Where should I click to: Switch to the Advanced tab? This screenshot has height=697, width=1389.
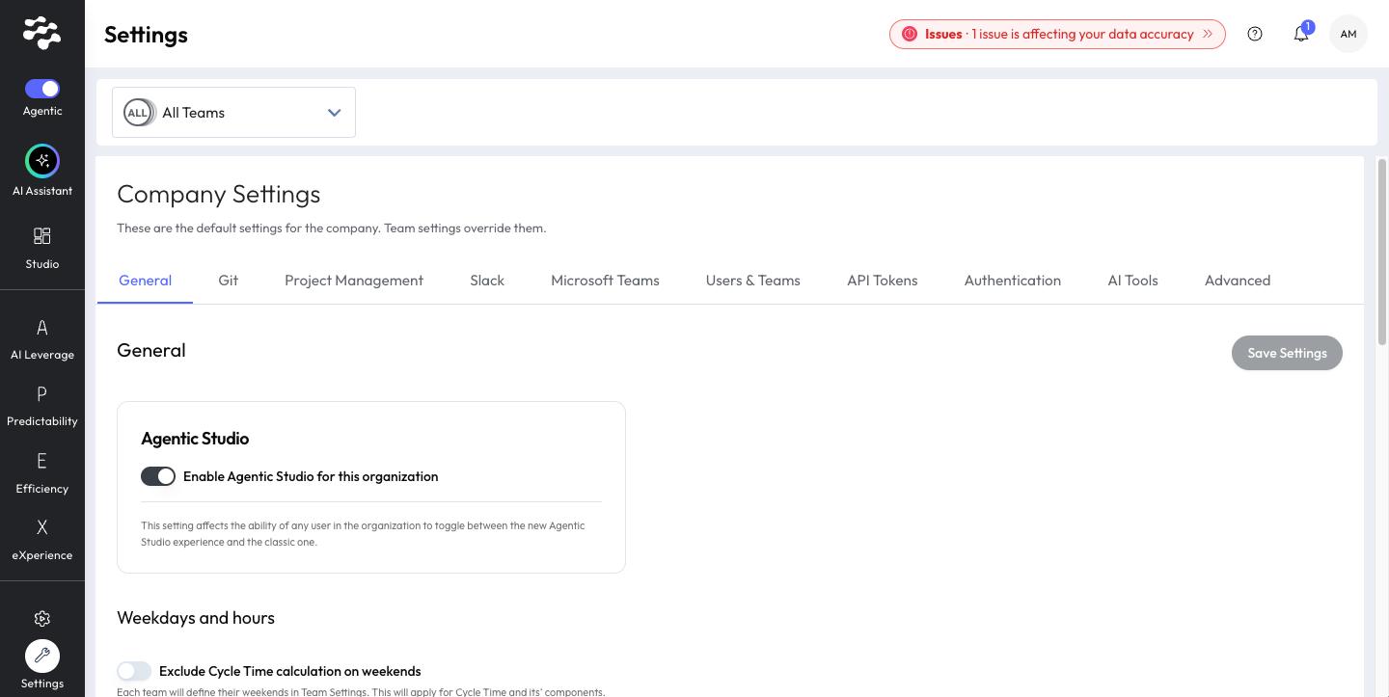coord(1238,281)
